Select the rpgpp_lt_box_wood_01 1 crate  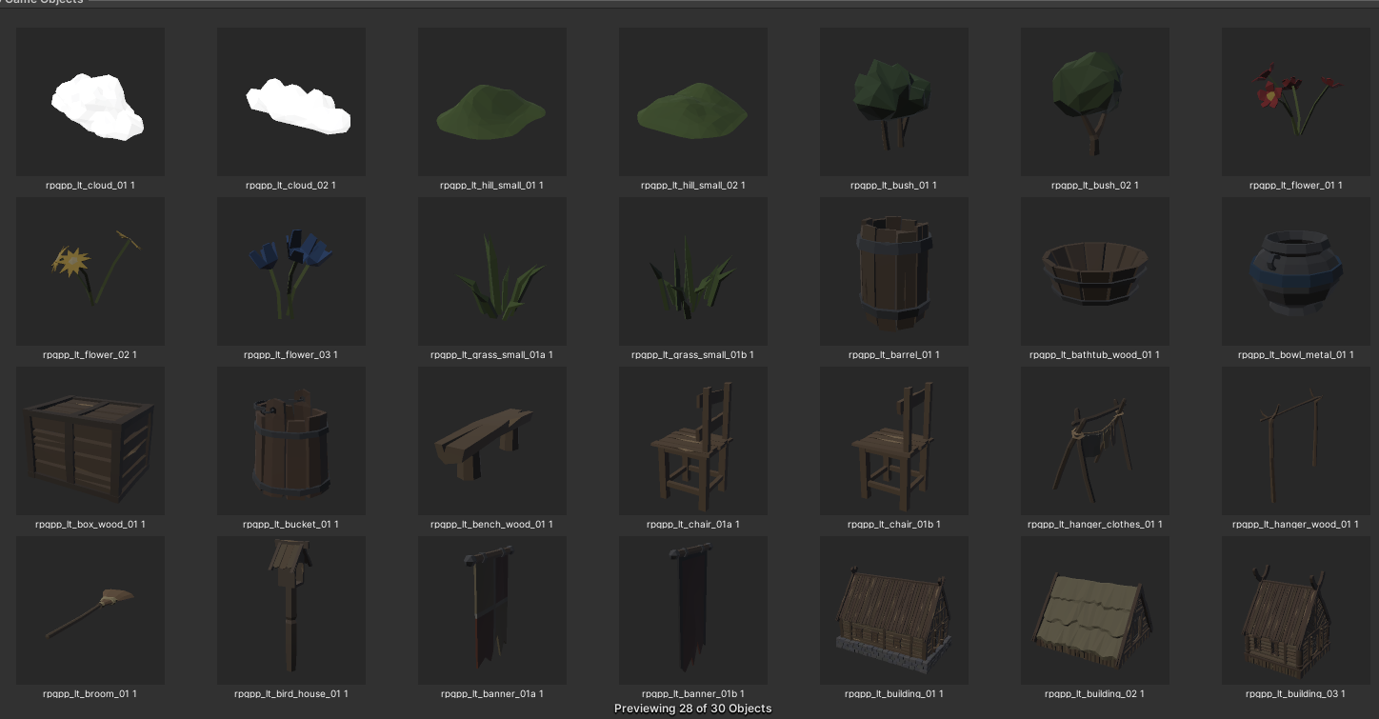click(90, 441)
